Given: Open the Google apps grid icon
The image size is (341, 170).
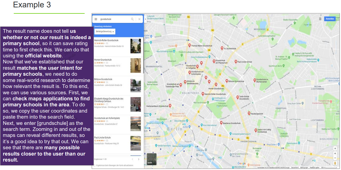Looking at the screenshot, I should (320, 19).
